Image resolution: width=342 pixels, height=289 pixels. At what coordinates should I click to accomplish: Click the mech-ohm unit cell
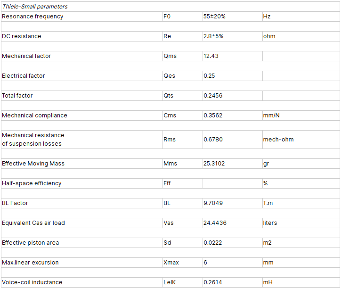point(278,140)
